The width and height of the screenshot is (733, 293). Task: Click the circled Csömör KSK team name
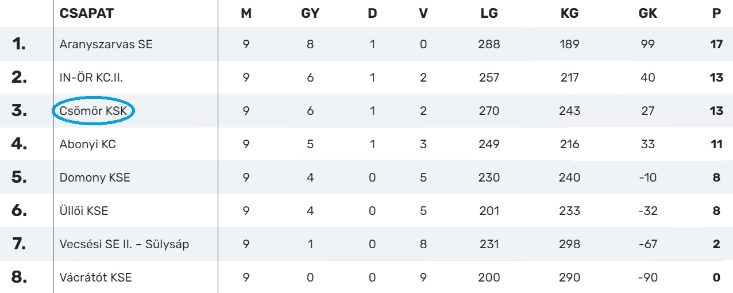tap(93, 111)
